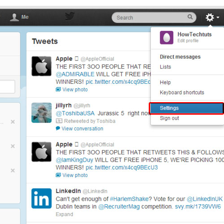224x224 pixels.
Task: Select Lists in the dropdown menu
Action: pyautogui.click(x=165, y=67)
